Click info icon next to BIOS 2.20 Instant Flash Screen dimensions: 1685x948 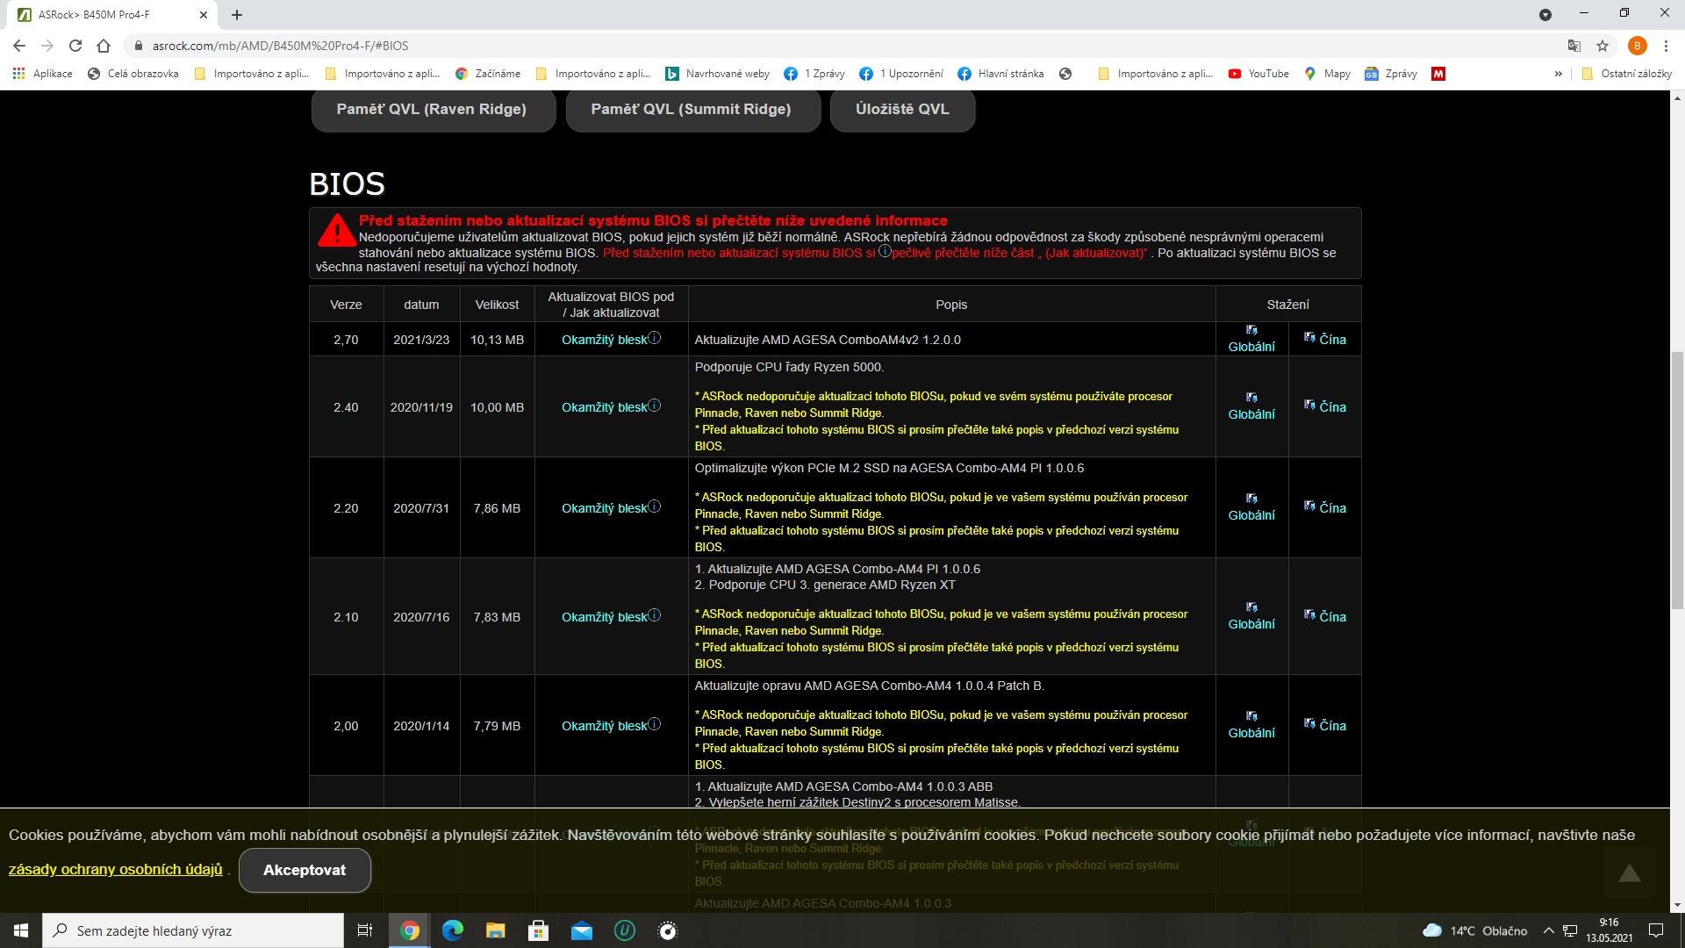point(655,506)
